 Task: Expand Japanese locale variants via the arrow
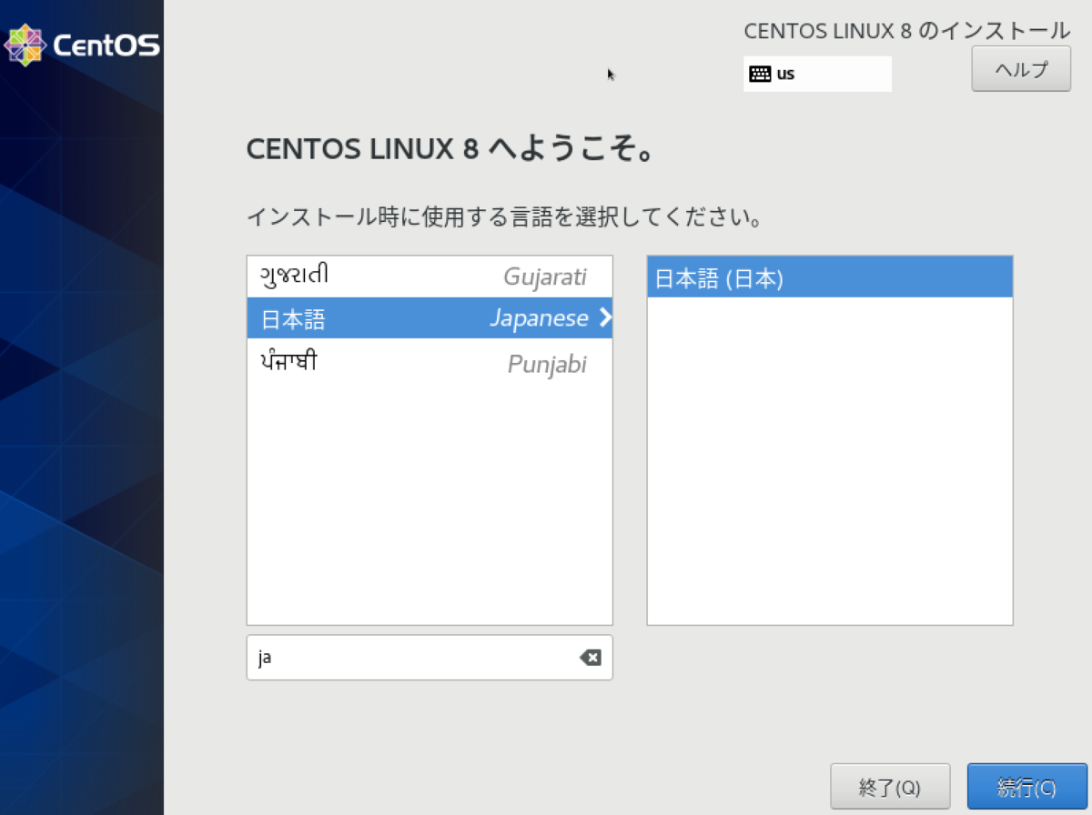coord(604,318)
